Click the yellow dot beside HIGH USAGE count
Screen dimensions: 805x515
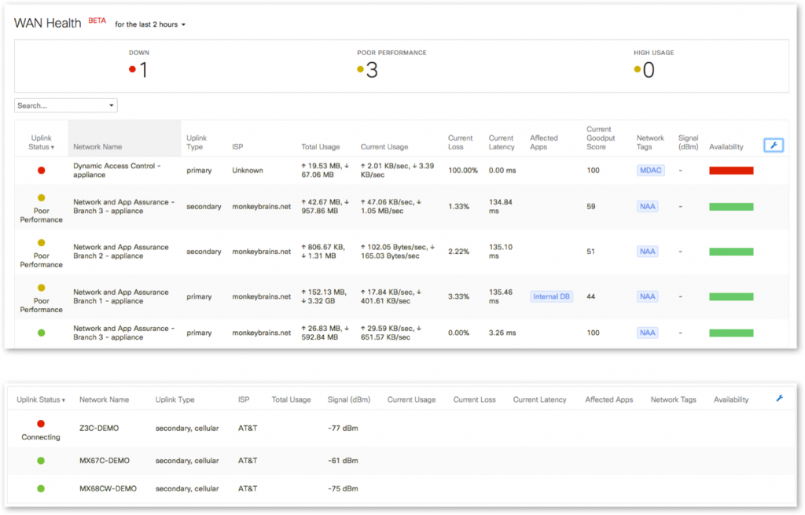point(637,69)
